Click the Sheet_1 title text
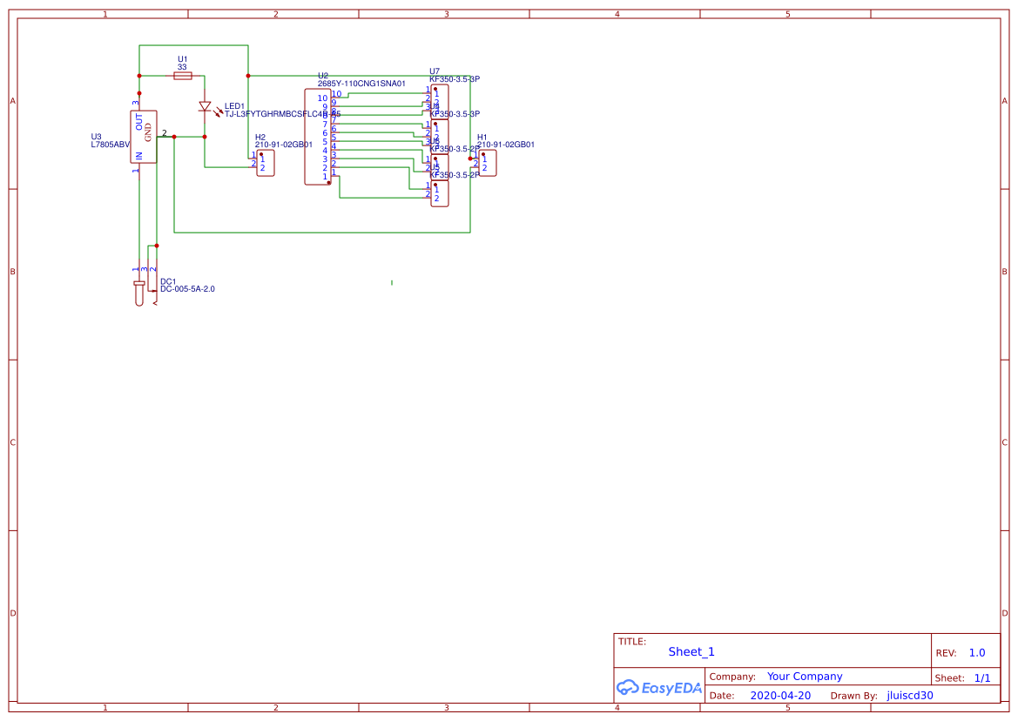 tap(691, 651)
